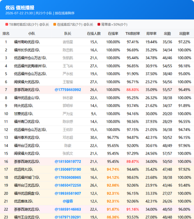Click team name 茶亭西湖优远2队
The height and width of the screenshot is (219, 194).
point(27,162)
